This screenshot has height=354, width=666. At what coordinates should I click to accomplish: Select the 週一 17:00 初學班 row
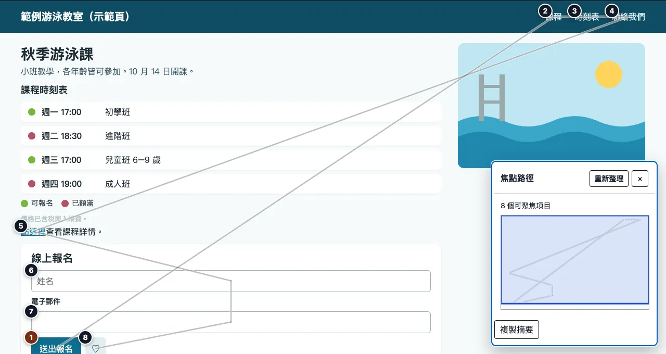pos(231,112)
